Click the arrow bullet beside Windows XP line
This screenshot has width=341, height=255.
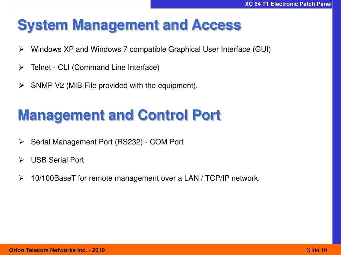(x=21, y=49)
